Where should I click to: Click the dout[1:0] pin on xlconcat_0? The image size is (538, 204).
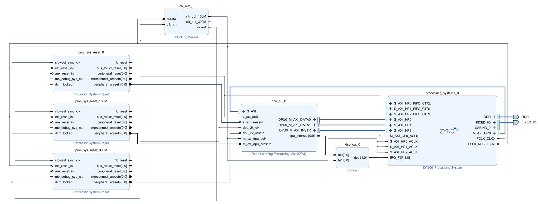360,158
